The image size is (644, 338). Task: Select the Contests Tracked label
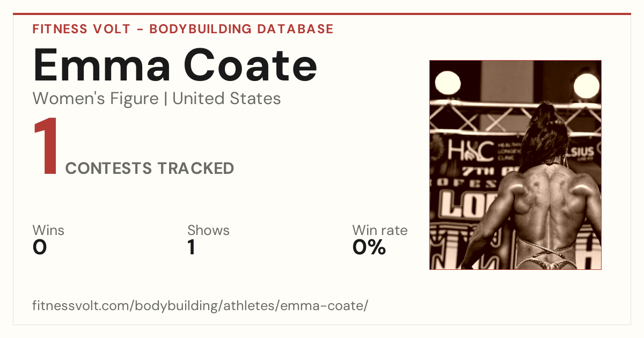(150, 168)
